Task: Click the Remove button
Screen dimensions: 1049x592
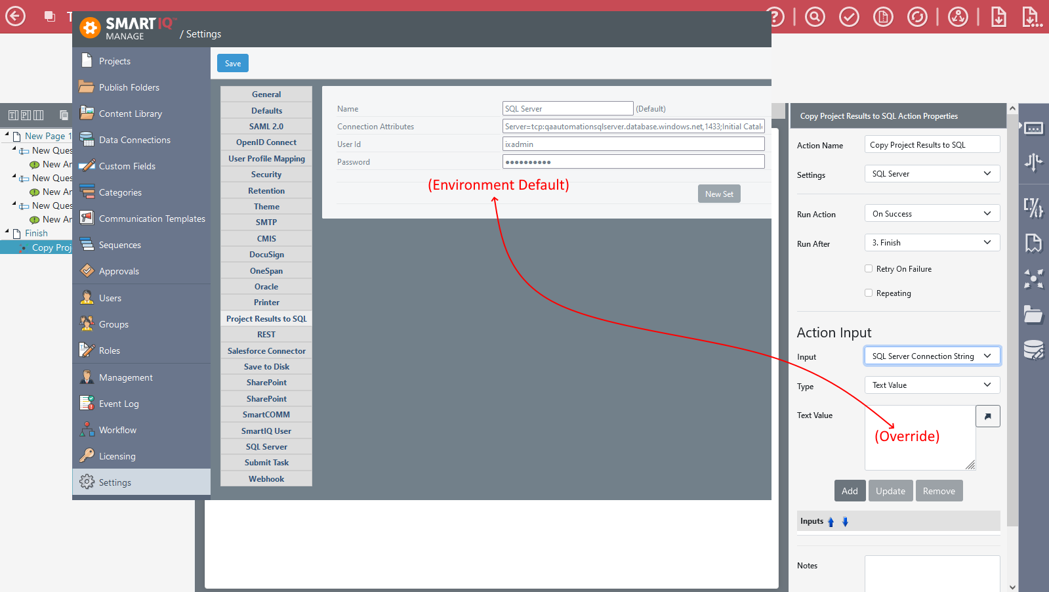Action: pyautogui.click(x=939, y=491)
